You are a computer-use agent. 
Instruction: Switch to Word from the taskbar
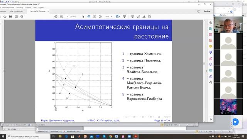click(117, 136)
